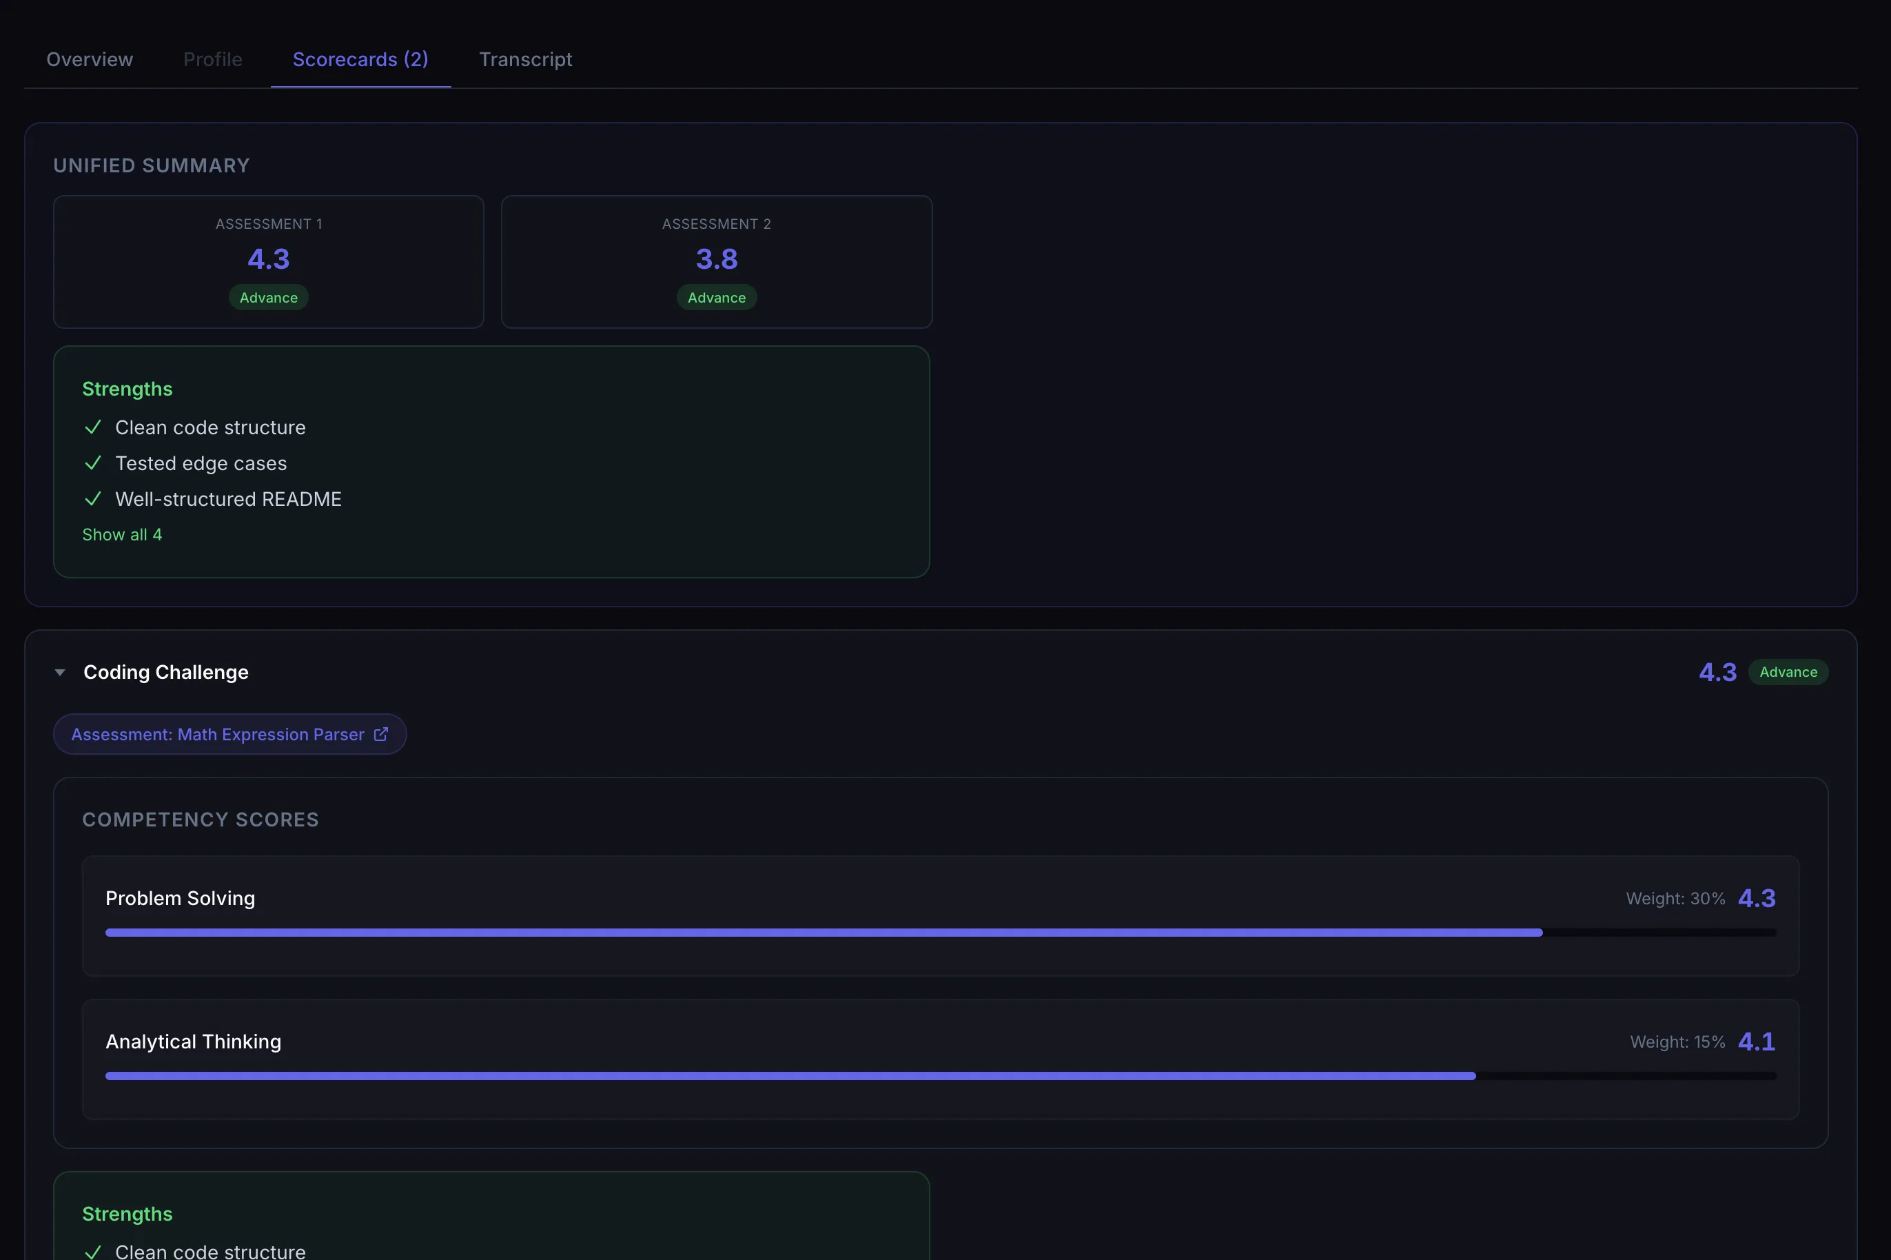Open the Transcript tab
The width and height of the screenshot is (1891, 1260).
click(525, 59)
